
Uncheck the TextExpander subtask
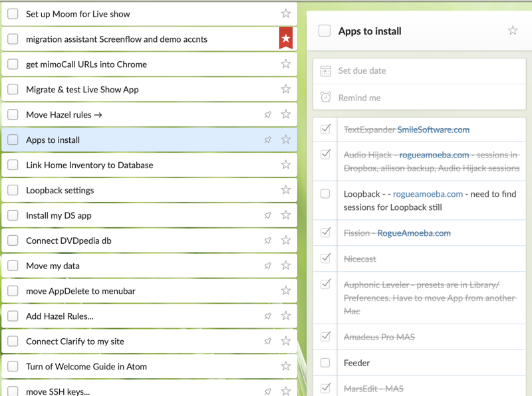[325, 130]
